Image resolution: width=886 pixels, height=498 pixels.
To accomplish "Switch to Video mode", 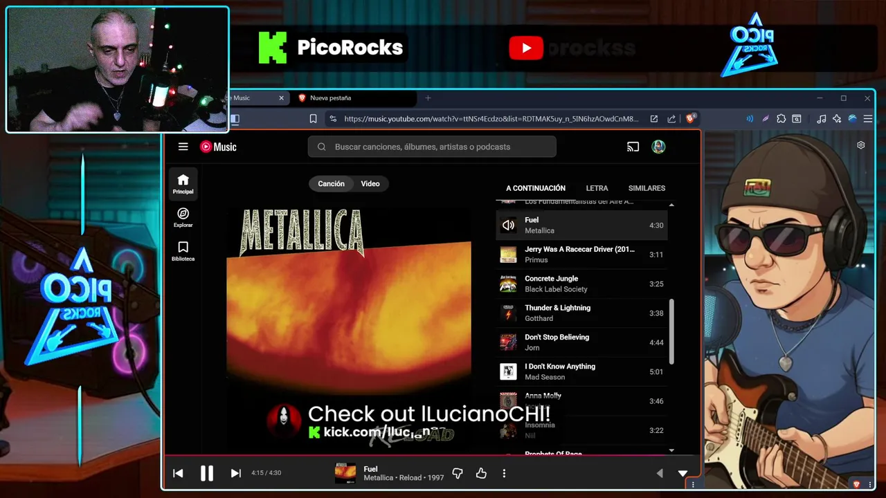I will (370, 184).
